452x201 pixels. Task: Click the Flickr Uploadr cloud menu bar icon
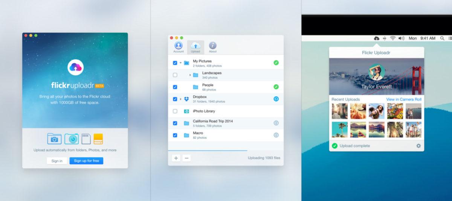(x=376, y=38)
